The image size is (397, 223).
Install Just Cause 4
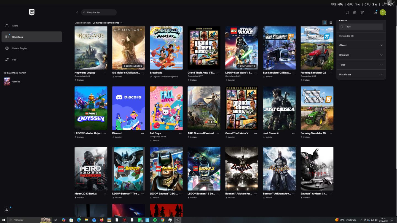tap(268, 137)
